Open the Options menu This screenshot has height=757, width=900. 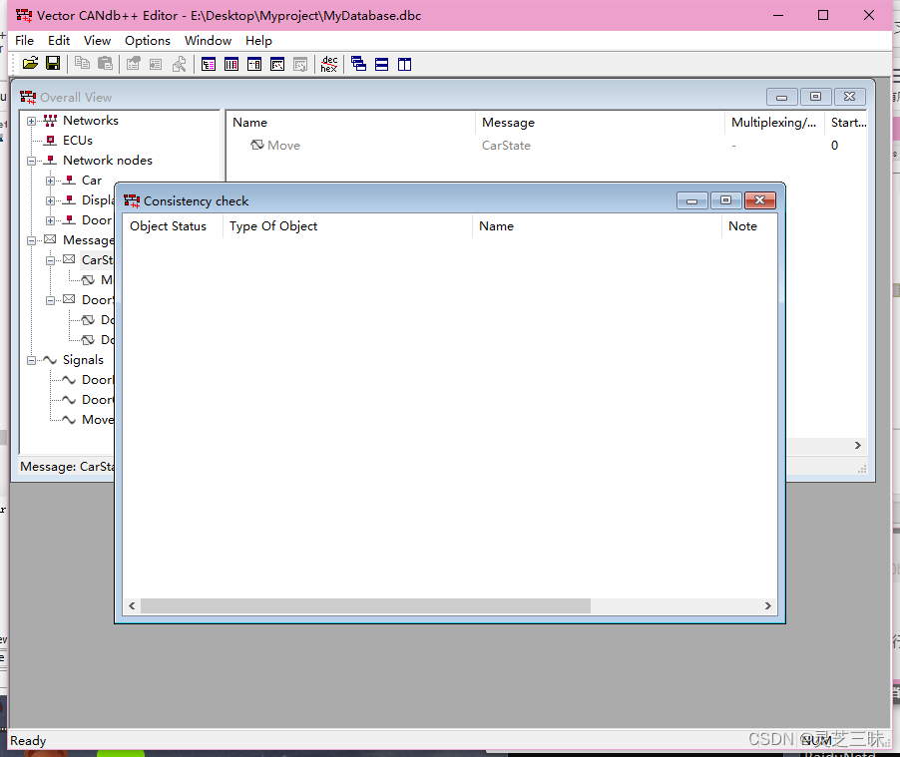pyautogui.click(x=148, y=41)
